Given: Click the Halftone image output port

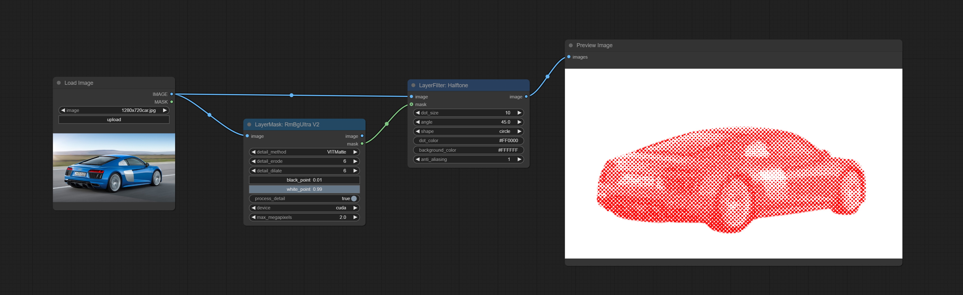Looking at the screenshot, I should pos(526,96).
